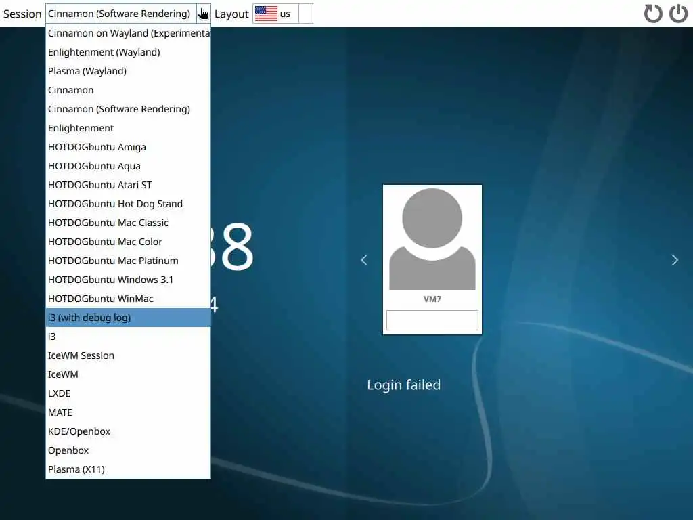
Task: Select plain Cinnamon session
Action: (128, 90)
